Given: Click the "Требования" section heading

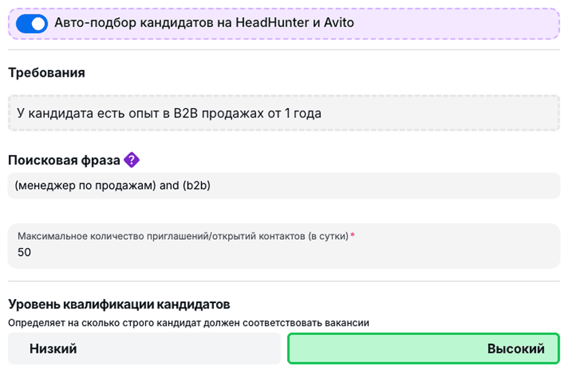Looking at the screenshot, I should pos(46,73).
